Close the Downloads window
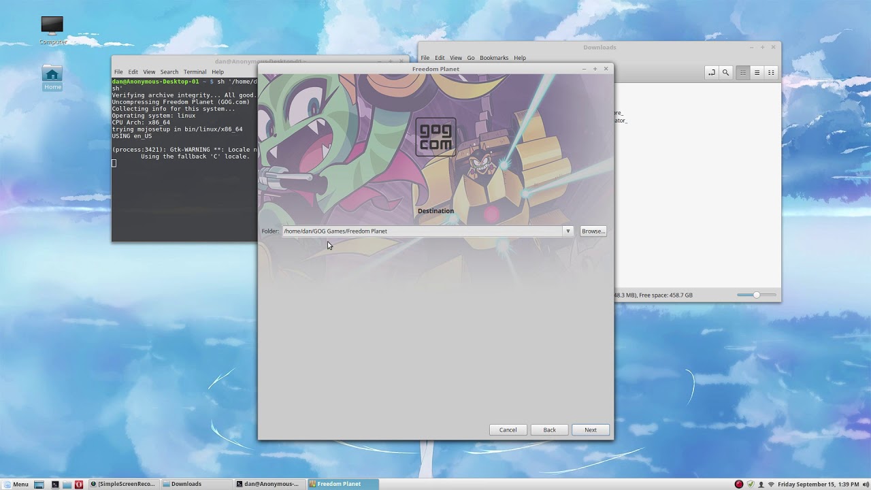This screenshot has width=871, height=490. 773,47
